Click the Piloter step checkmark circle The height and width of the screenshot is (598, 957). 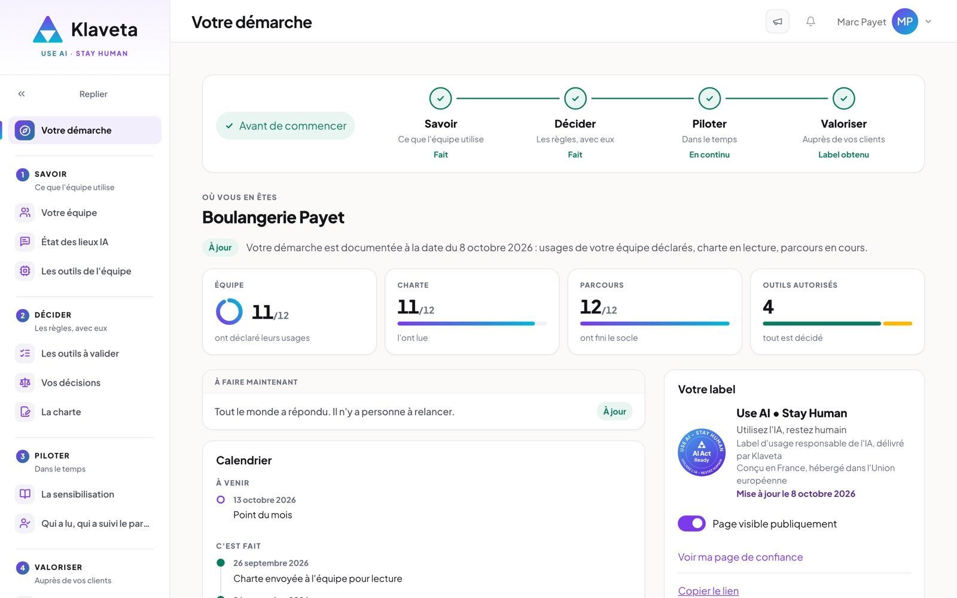[x=709, y=99]
